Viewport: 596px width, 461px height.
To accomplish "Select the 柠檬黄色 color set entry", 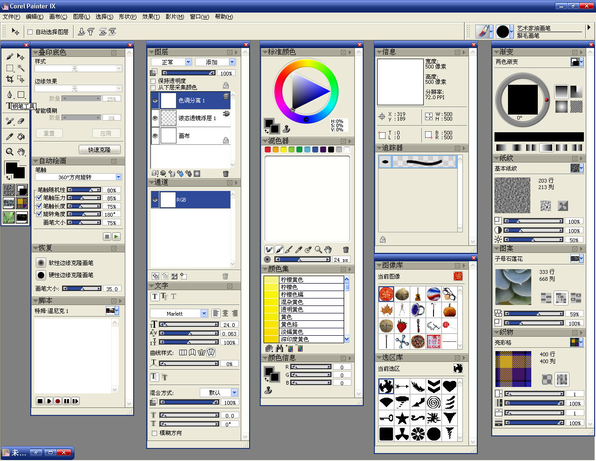I will tap(304, 280).
